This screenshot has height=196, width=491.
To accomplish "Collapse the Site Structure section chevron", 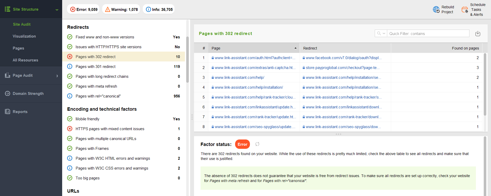I will pyautogui.click(x=57, y=10).
